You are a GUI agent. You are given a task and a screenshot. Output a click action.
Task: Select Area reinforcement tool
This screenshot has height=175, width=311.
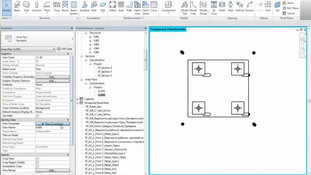coord(121,7)
